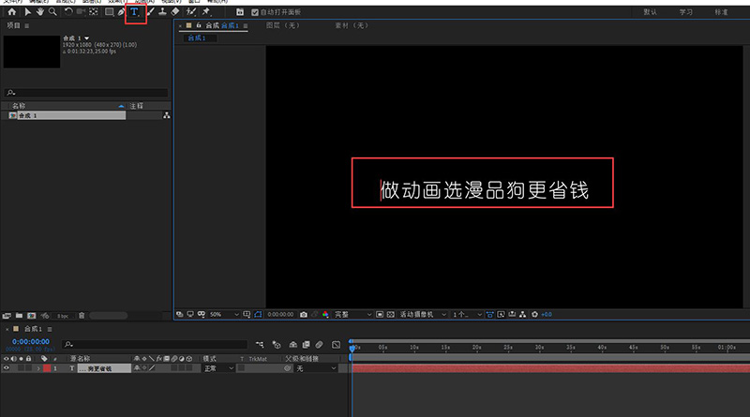
Task: Select the Pan Behind anchor point tool
Action: coord(94,12)
